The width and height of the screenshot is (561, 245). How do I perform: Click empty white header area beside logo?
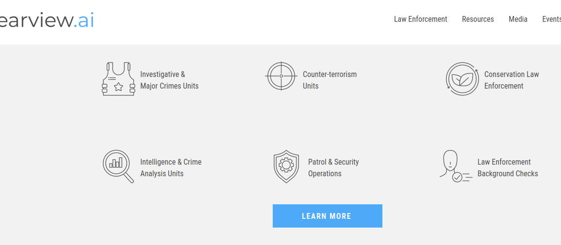click(243, 21)
